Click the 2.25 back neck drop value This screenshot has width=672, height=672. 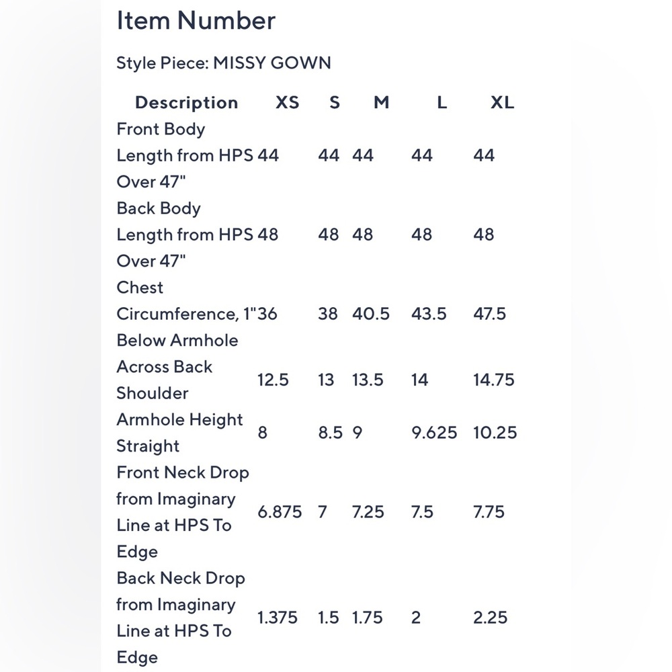[491, 618]
